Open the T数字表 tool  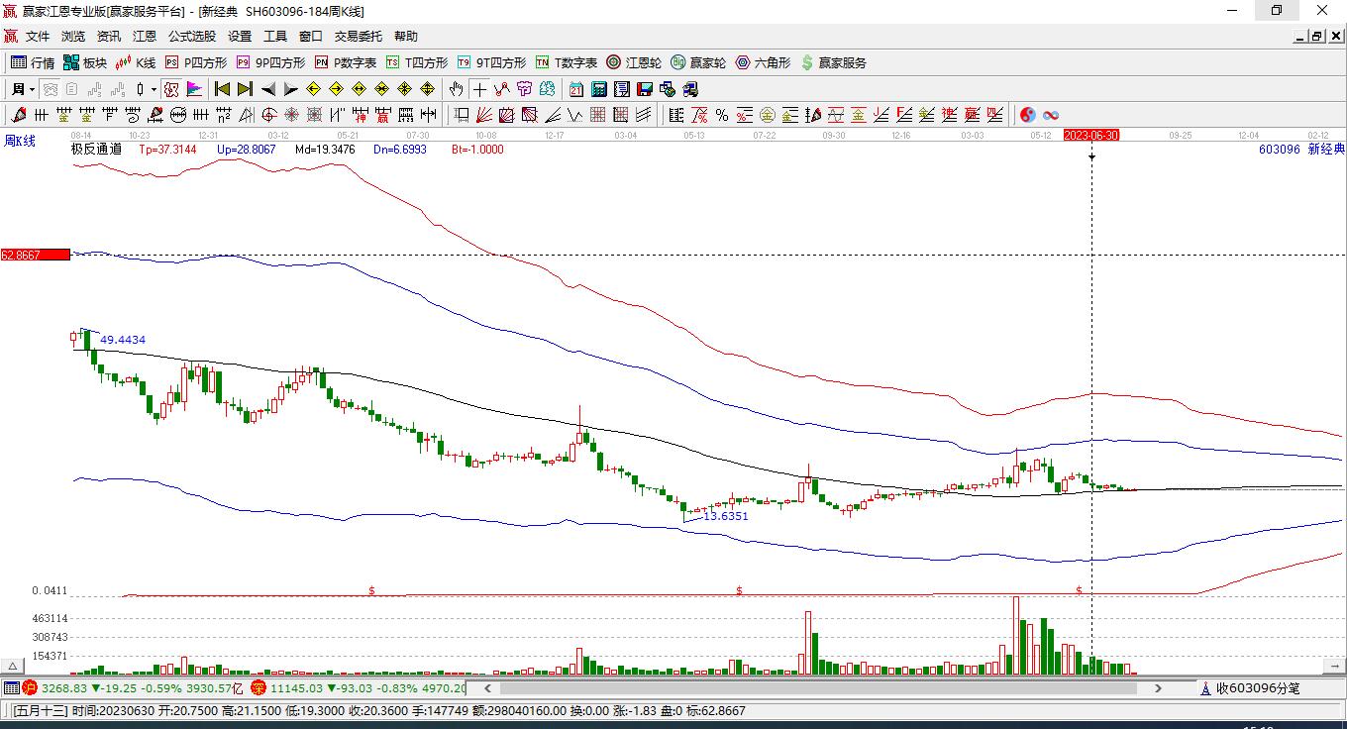click(566, 62)
